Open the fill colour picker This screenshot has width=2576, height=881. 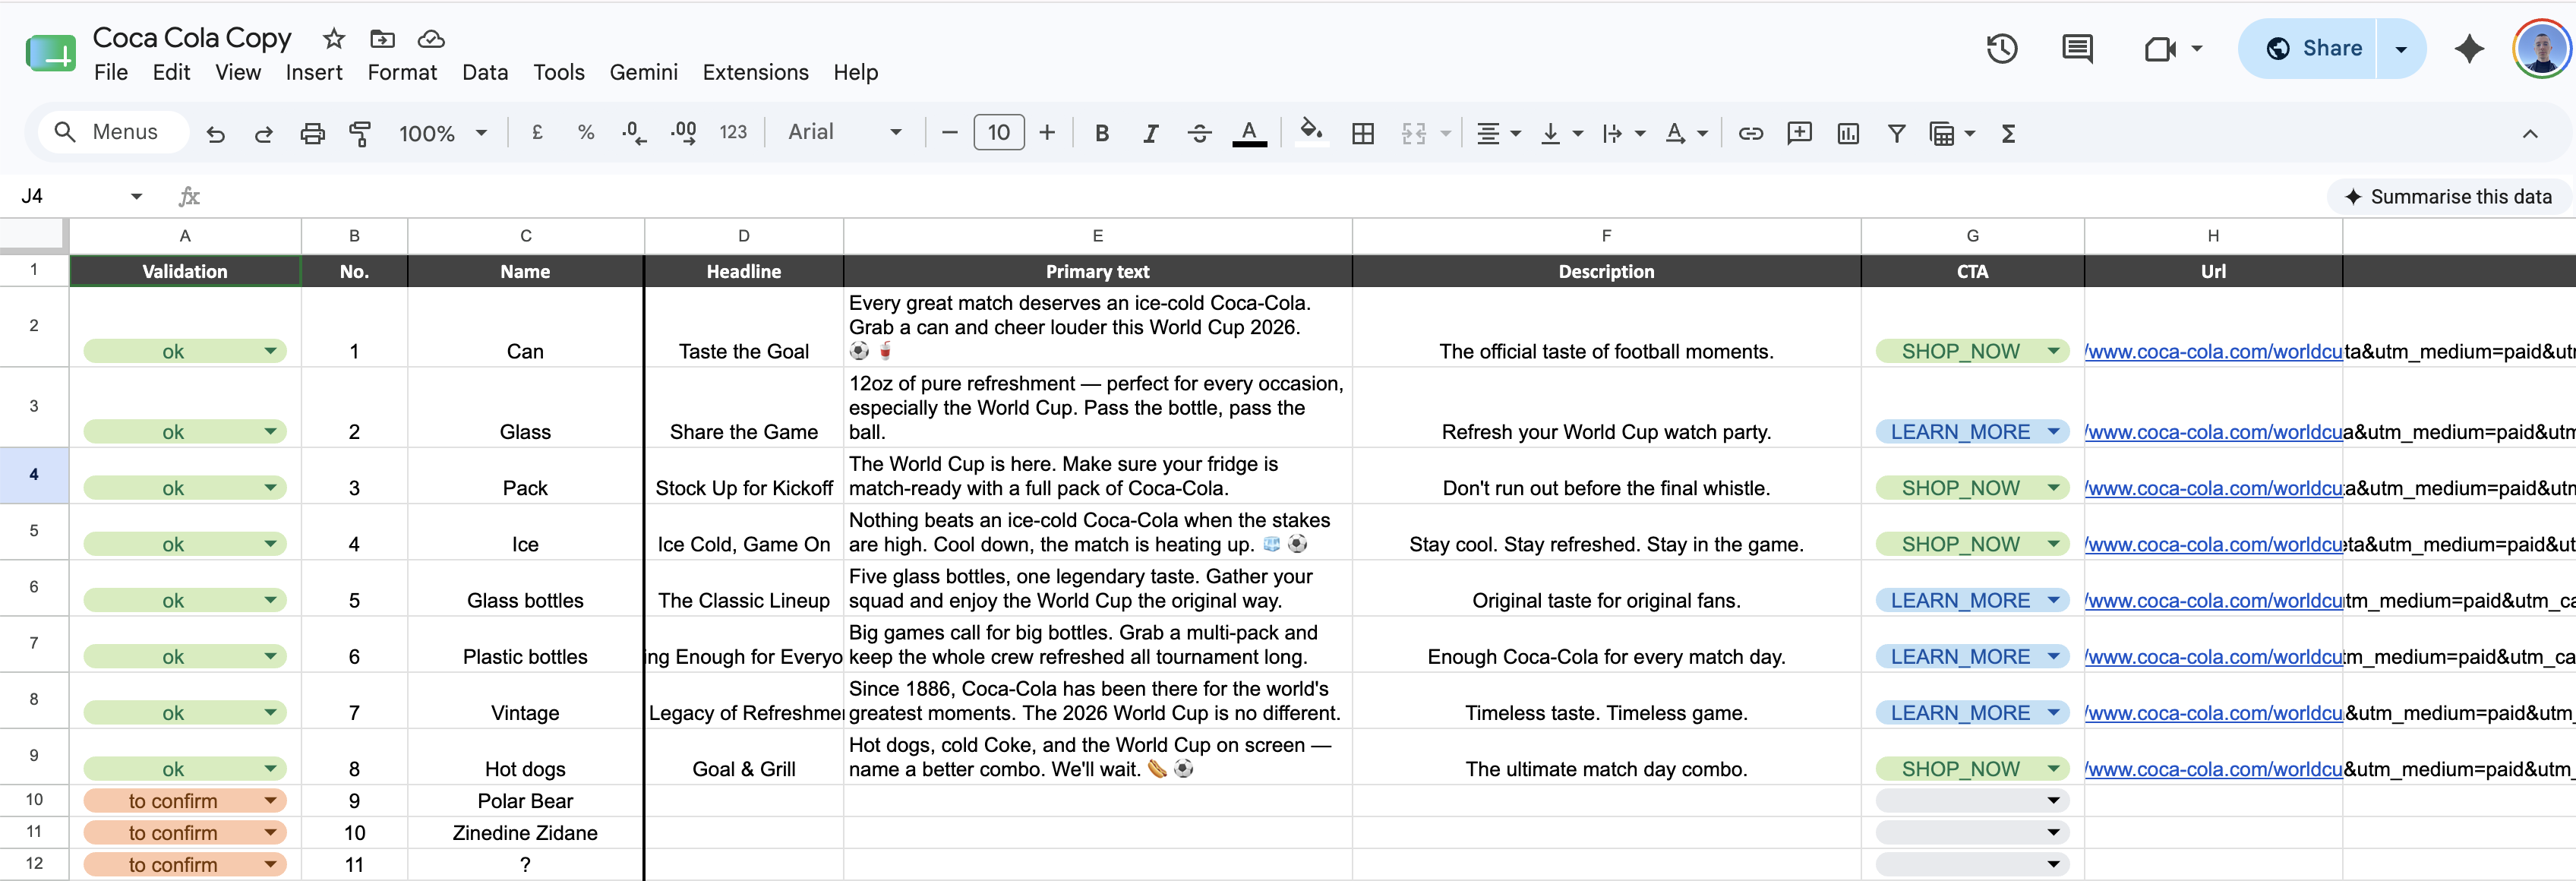1311,131
